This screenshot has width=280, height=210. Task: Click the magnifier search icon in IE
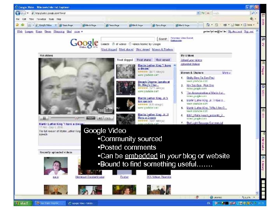tap(253, 13)
